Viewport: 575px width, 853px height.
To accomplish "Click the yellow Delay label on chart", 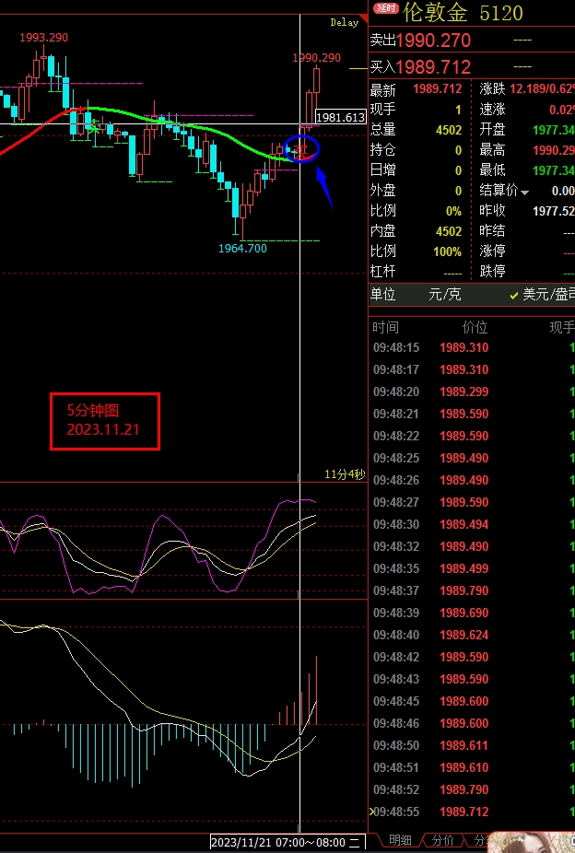I will (x=345, y=22).
